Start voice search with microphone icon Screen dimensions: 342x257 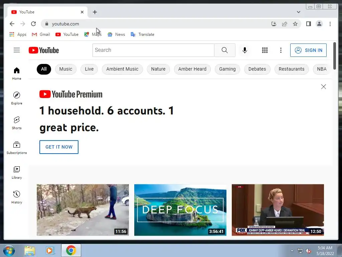(245, 50)
